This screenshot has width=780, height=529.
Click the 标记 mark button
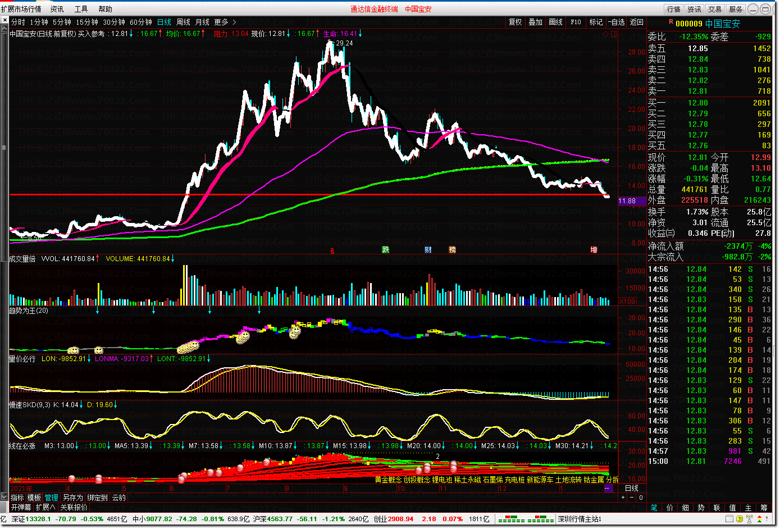pyautogui.click(x=596, y=22)
